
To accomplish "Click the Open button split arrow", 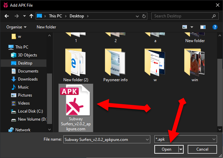I will coord(181,149).
